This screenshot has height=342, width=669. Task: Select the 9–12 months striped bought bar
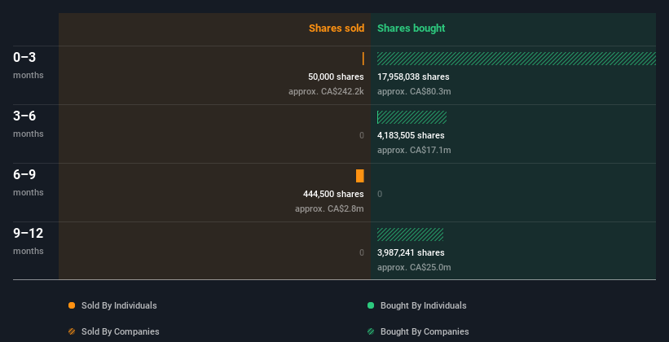(x=410, y=235)
